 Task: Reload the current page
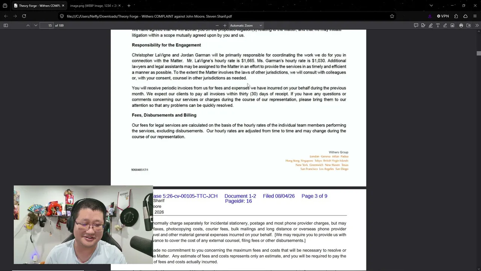tap(24, 16)
